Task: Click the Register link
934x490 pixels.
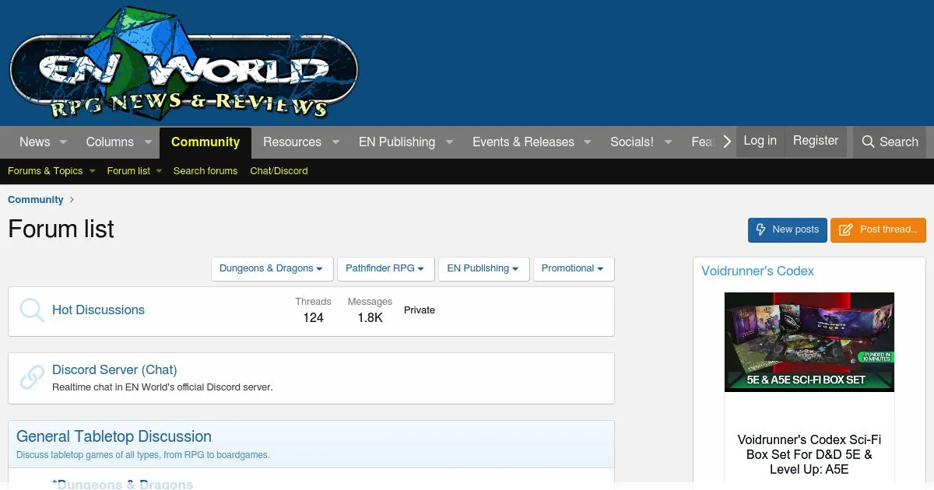Action: coord(816,141)
